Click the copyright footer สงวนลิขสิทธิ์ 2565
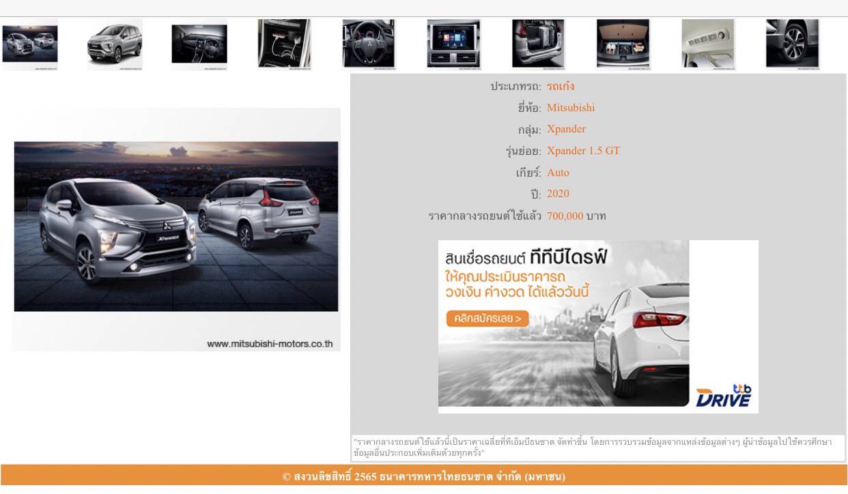Image resolution: width=848 pixels, height=494 pixels. [x=424, y=476]
